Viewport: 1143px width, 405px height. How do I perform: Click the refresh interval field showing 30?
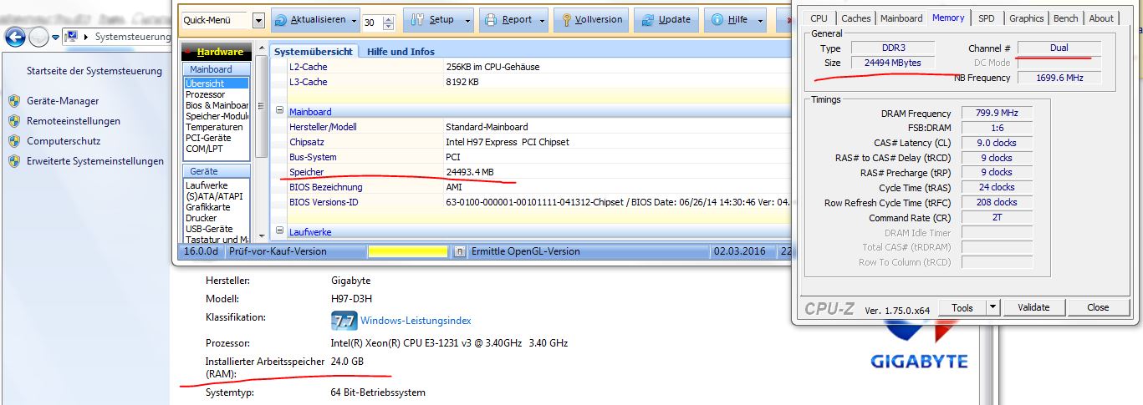click(373, 22)
